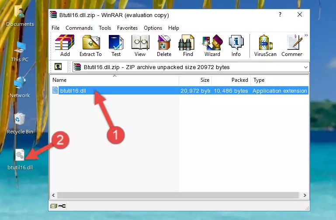Viewport: 336px width, 220px height.
Task: Click the Delete toolbar icon
Action: (164, 45)
